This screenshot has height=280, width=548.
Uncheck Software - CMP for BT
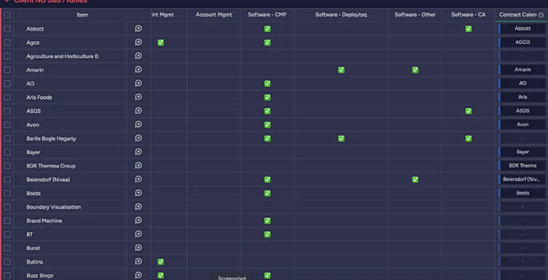267,234
